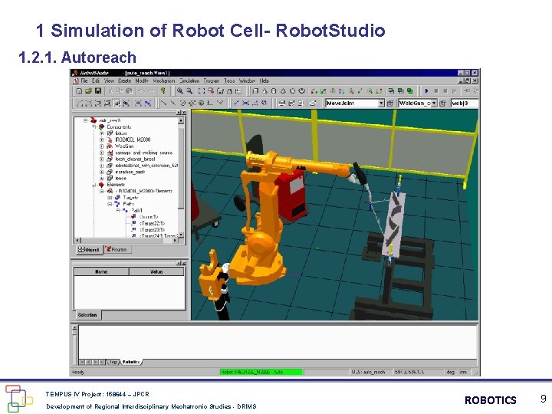Collapse the Path1 tree node
This screenshot has height=414, width=552.
[118, 210]
